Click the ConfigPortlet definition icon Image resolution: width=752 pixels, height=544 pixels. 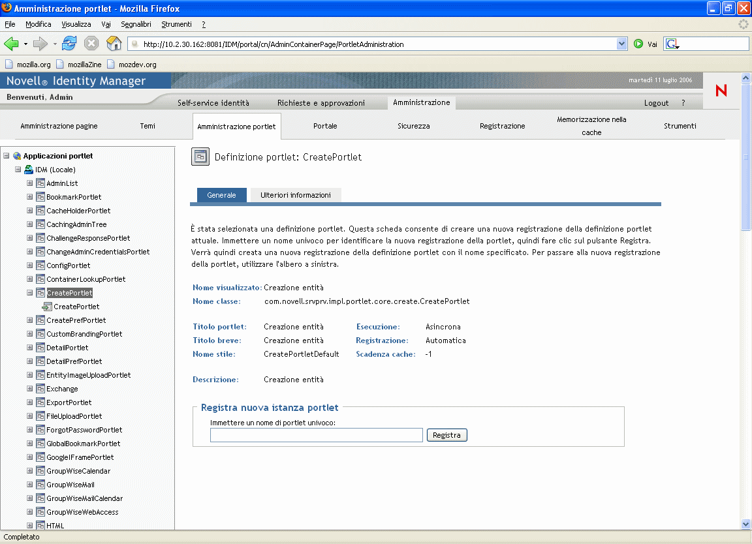(x=40, y=265)
